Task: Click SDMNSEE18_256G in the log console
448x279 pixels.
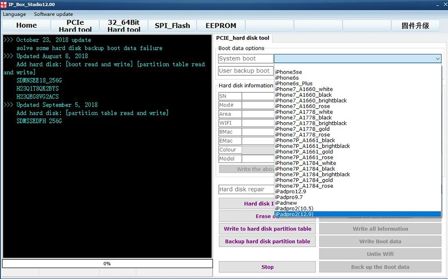Action: (x=39, y=80)
